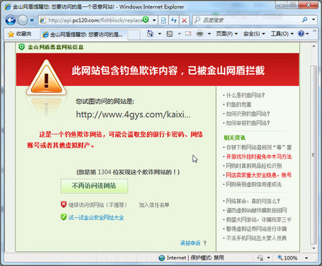Click the Internet Explorer title bar icon

click(8, 7)
